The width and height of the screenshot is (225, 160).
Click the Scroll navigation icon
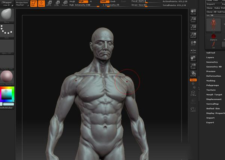pyautogui.click(x=193, y=12)
